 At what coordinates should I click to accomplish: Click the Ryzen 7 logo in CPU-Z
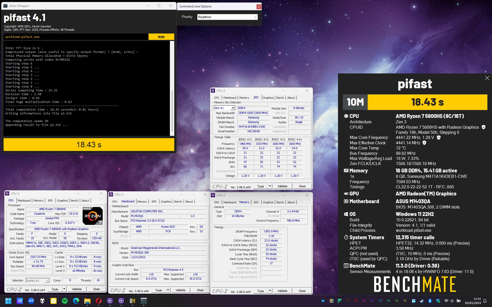93,216
